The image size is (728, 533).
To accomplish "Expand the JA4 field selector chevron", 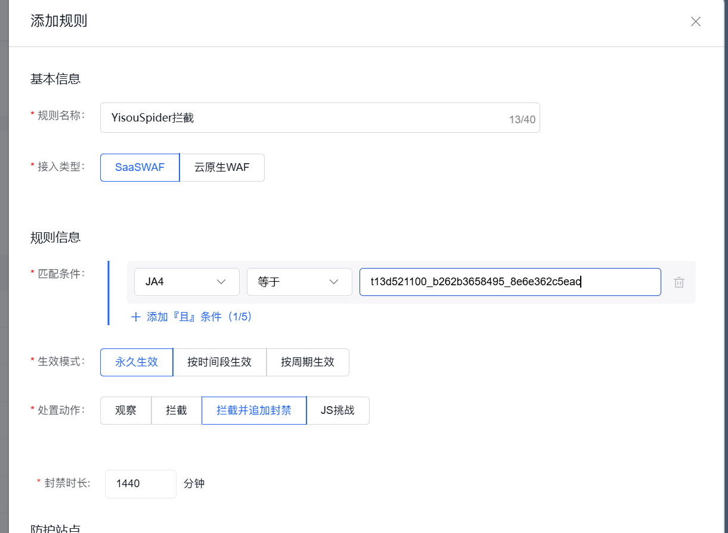I will pyautogui.click(x=221, y=282).
